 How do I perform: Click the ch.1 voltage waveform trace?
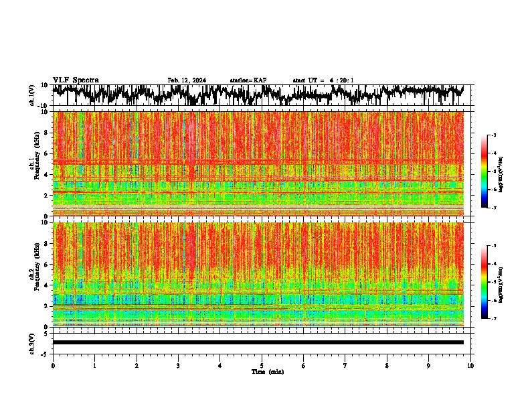(258, 94)
